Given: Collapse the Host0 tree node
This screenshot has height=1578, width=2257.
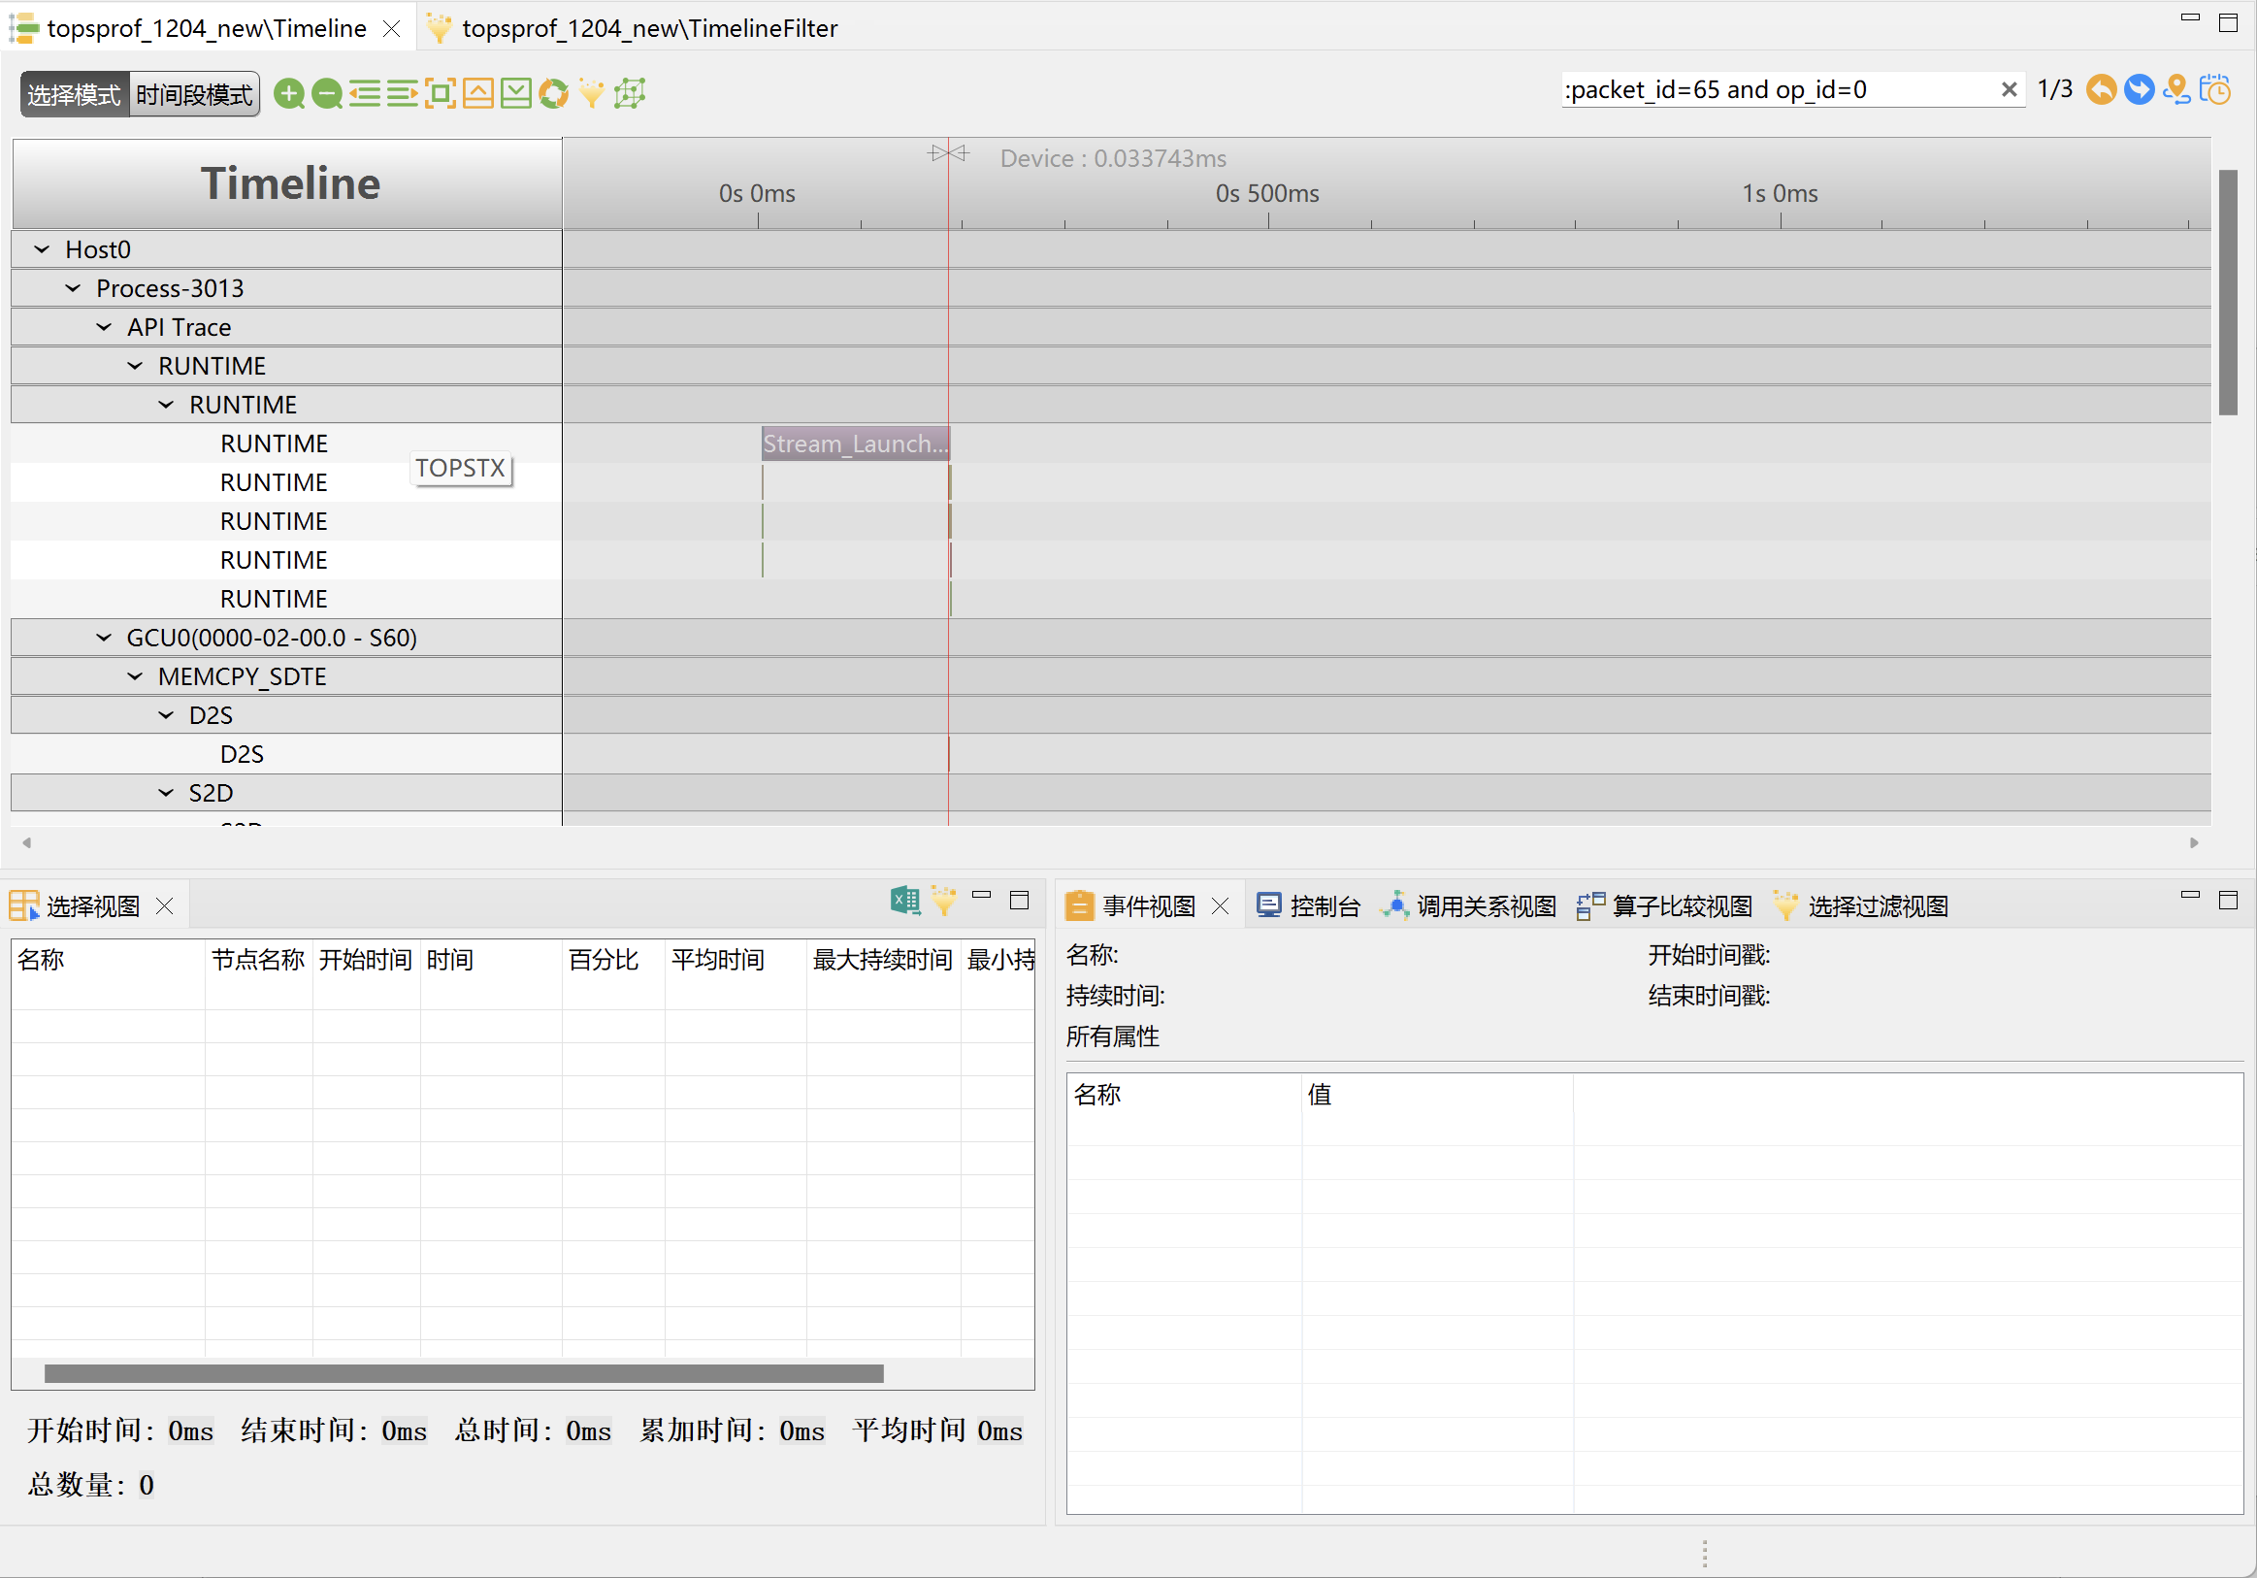Looking at the screenshot, I should pyautogui.click(x=42, y=249).
